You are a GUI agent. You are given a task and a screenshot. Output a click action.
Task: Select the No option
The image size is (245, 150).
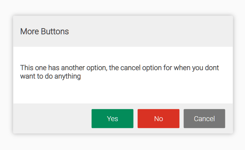(159, 119)
